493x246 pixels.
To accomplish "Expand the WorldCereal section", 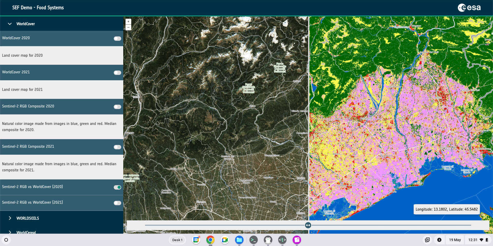I will pos(10,232).
